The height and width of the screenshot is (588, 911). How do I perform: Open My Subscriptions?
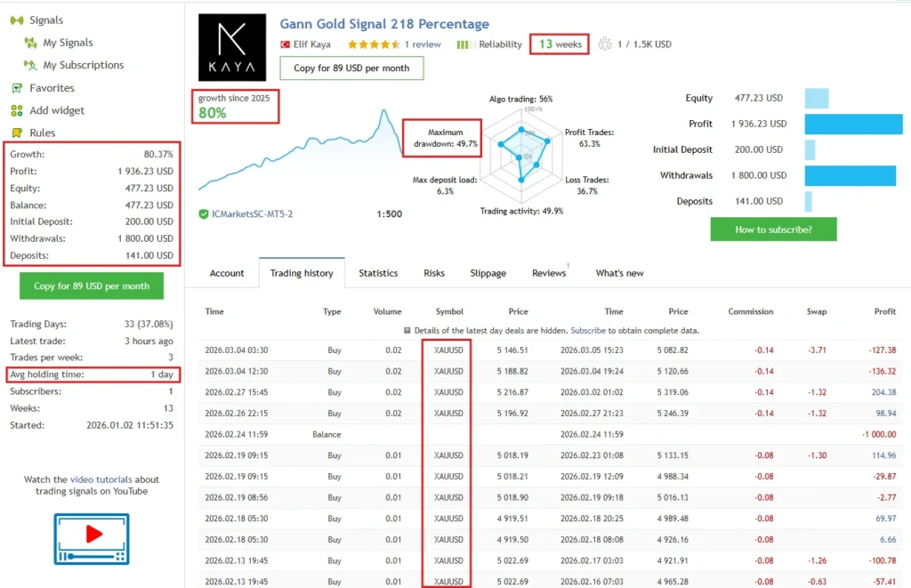(x=83, y=65)
